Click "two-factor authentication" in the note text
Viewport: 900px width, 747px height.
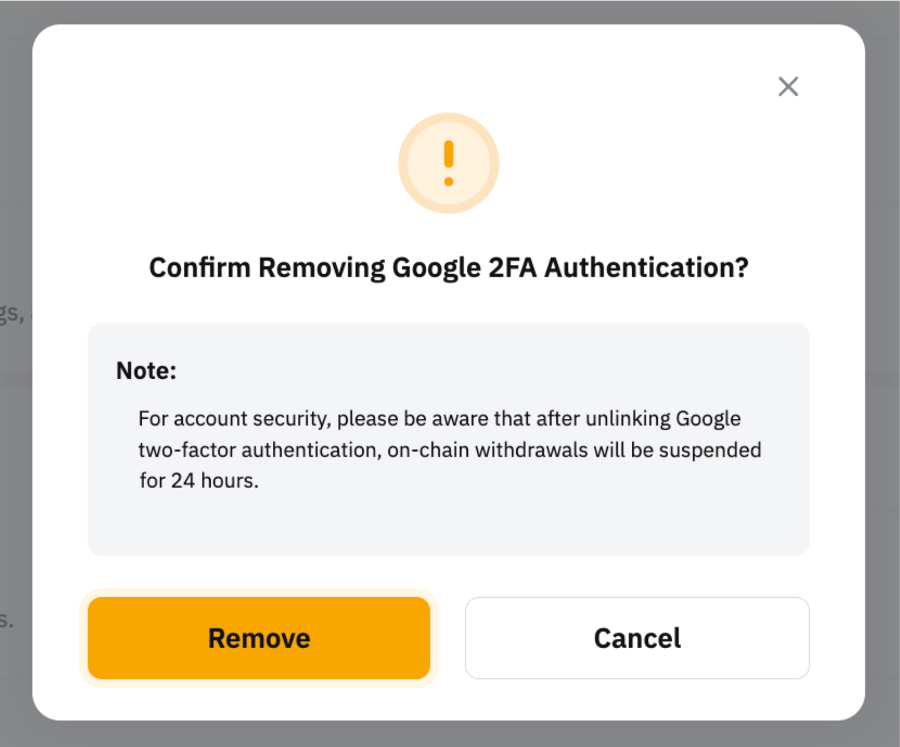coord(258,450)
